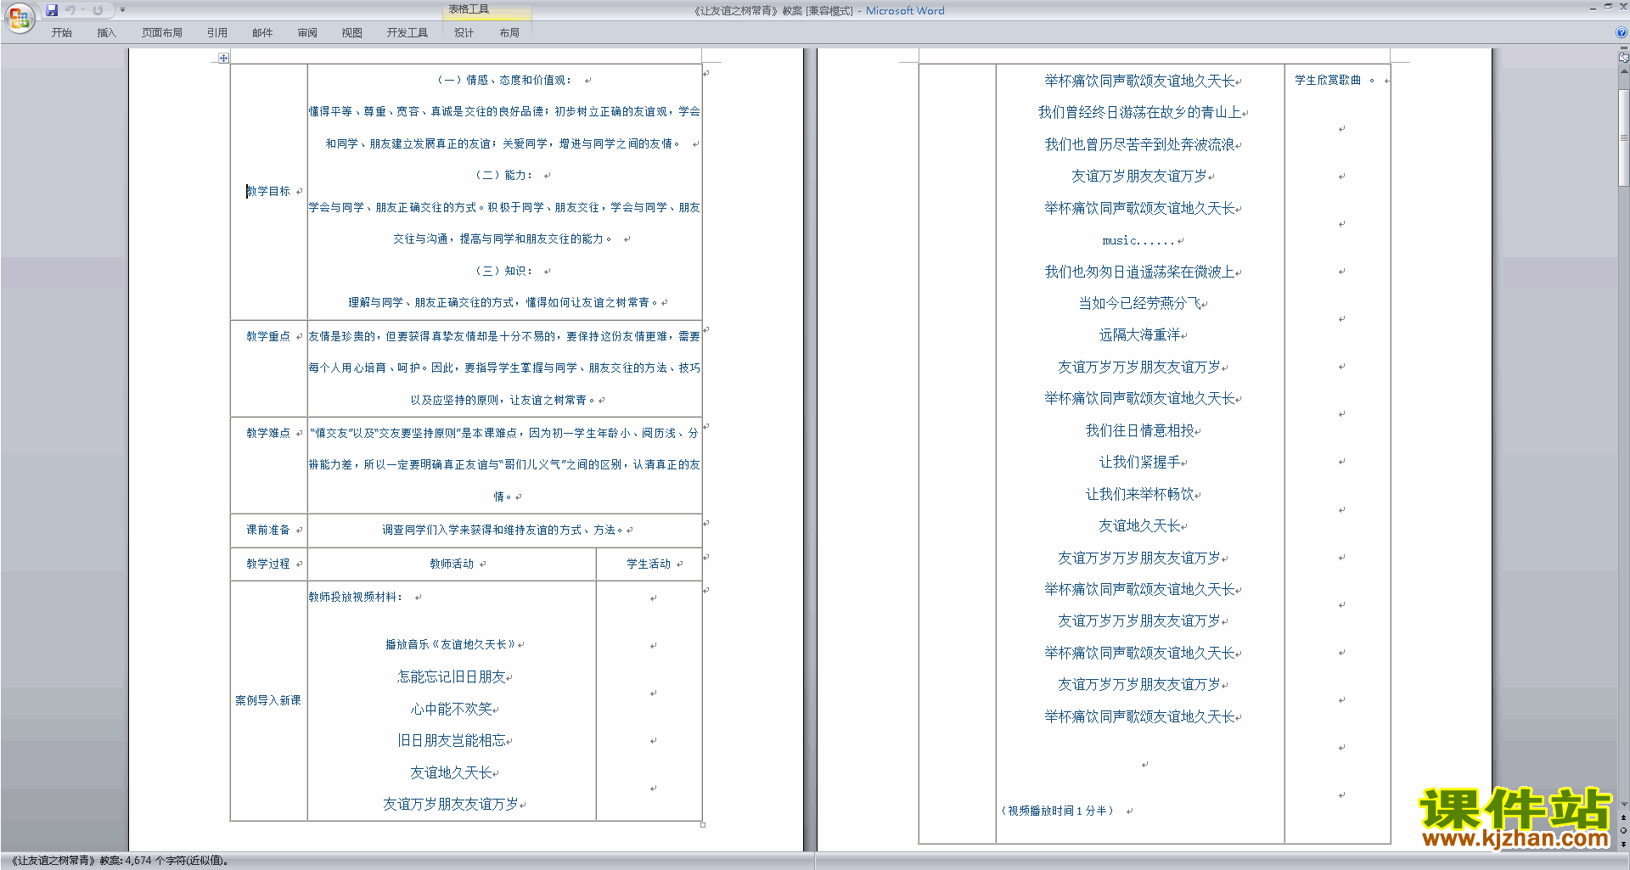Click the table move handle icon
The height and width of the screenshot is (870, 1630).
point(223,58)
